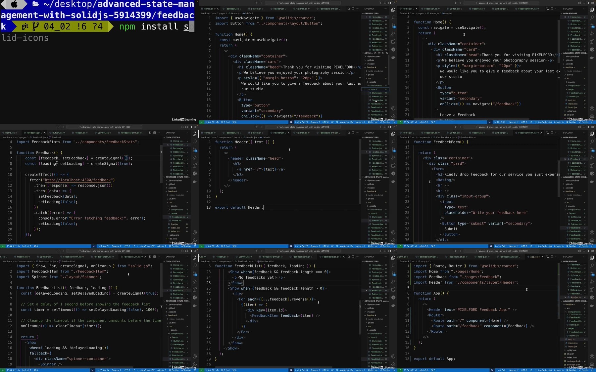Switch to FeedbackStats.jsx tab in App.jsx window
Viewport: 596px width, 372px height.
[x=510, y=257]
